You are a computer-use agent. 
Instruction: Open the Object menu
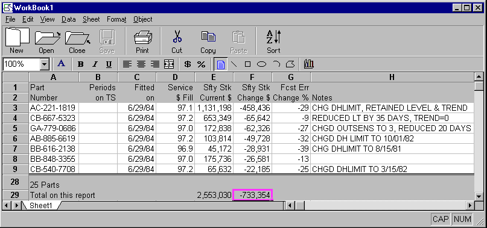click(143, 19)
